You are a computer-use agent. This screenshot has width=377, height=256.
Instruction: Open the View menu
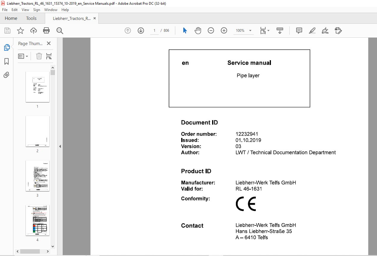(x=26, y=10)
